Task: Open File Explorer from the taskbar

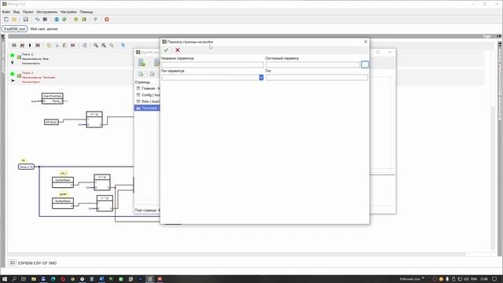Action: pyautogui.click(x=33, y=279)
